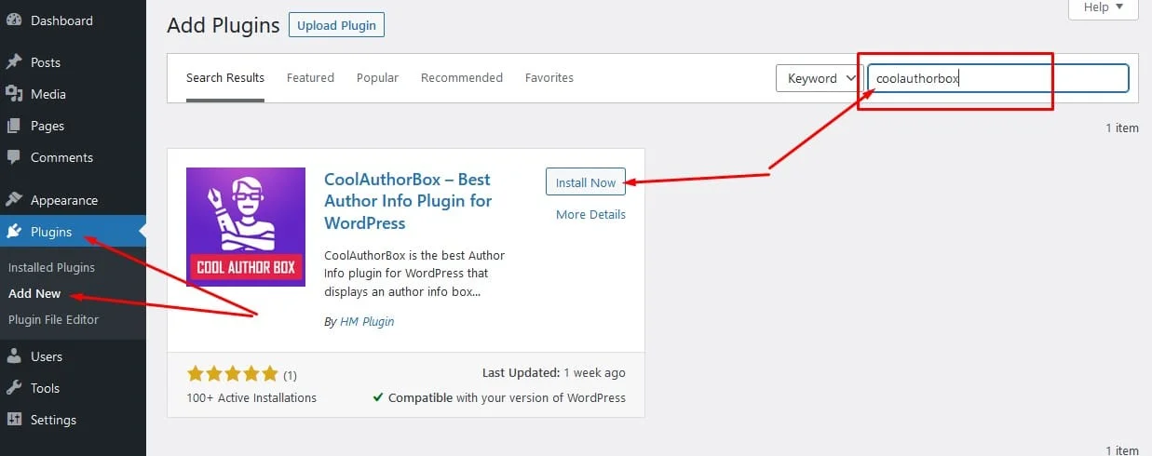1152x456 pixels.
Task: Click the Media icon in sidebar
Action: click(x=14, y=94)
